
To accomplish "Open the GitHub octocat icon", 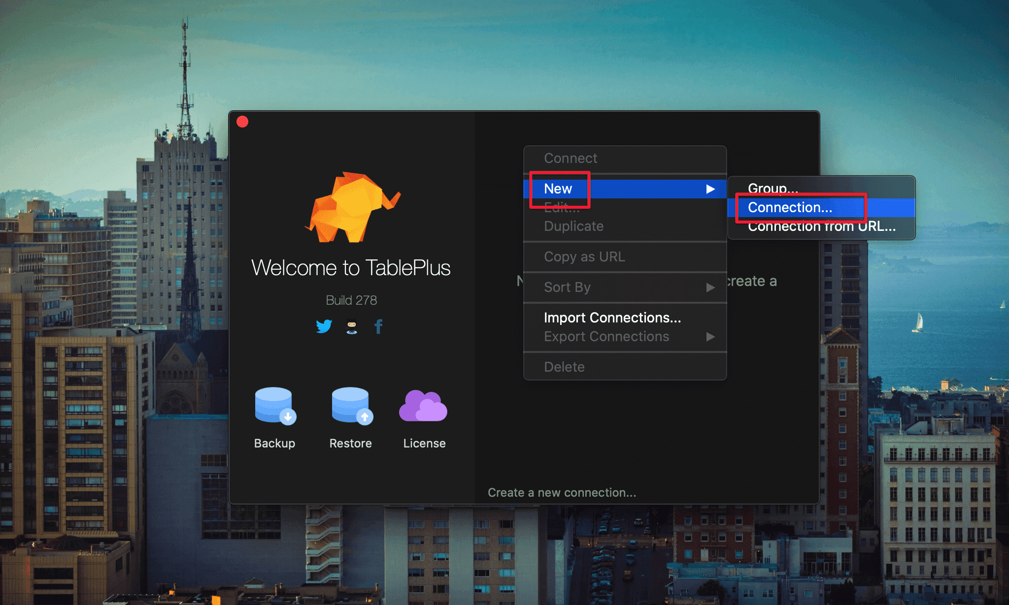I will click(351, 327).
